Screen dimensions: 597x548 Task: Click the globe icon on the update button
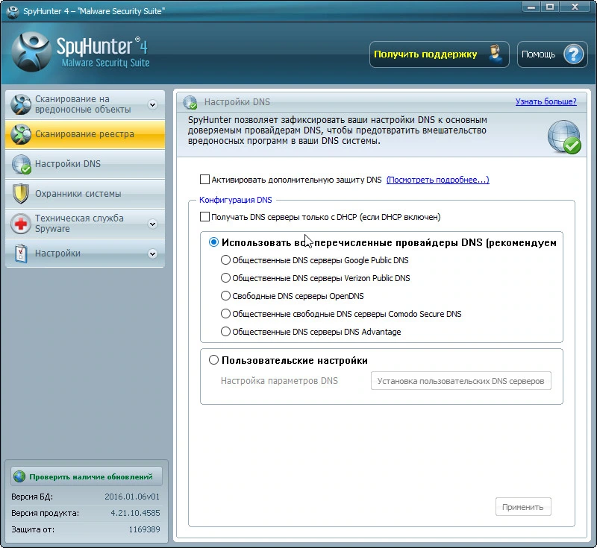coord(19,476)
